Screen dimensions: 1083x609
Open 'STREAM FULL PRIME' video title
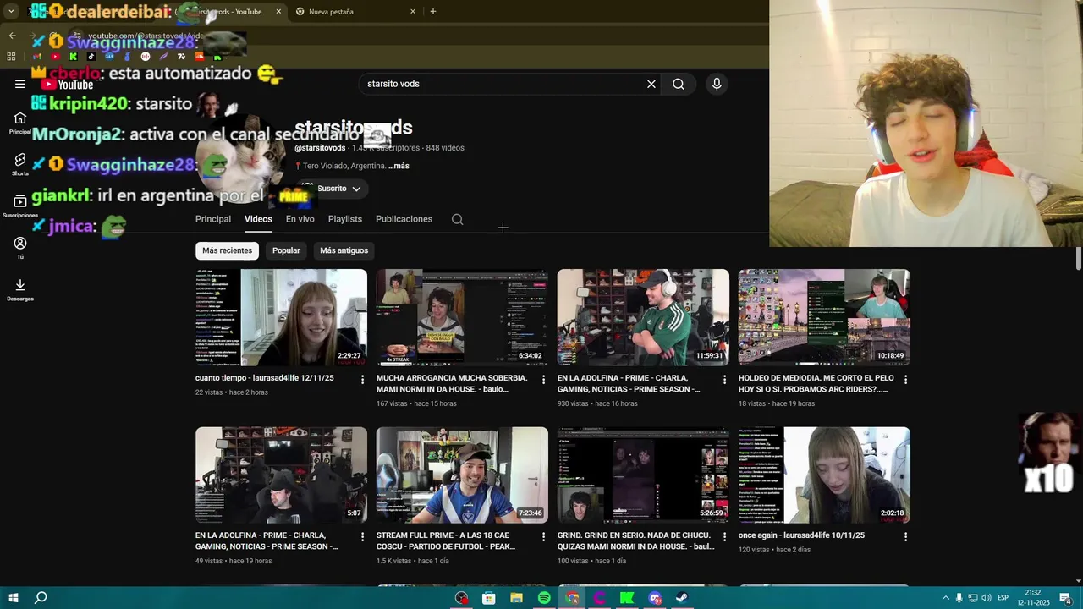(x=446, y=541)
